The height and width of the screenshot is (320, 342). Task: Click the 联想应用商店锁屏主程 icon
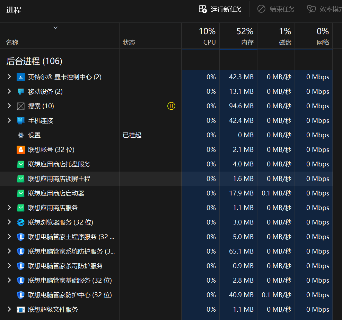pos(21,179)
